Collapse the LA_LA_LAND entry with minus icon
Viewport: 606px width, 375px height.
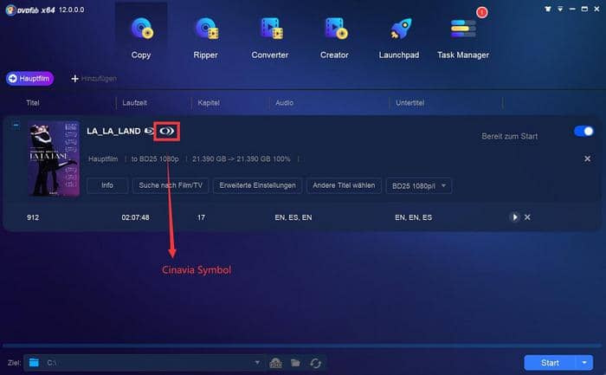(16, 125)
